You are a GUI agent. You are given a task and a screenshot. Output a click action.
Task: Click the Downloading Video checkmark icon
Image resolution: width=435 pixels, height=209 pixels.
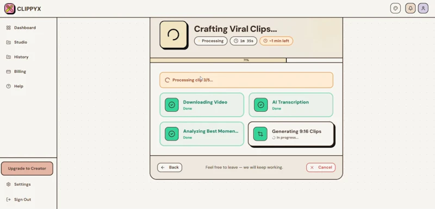coord(172,105)
